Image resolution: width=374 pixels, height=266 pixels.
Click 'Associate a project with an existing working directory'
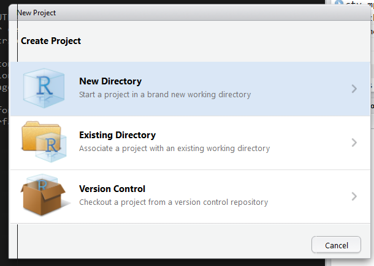[174, 149]
